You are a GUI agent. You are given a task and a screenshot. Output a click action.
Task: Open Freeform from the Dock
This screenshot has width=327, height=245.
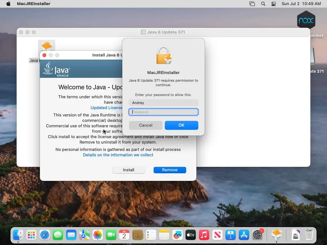click(178, 235)
